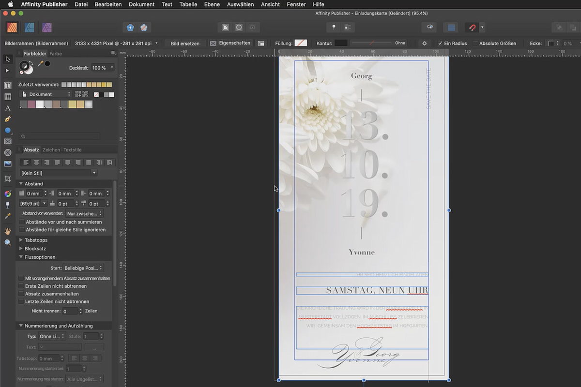The height and width of the screenshot is (387, 581).
Task: Select the Table tool
Action: pyautogui.click(x=7, y=97)
